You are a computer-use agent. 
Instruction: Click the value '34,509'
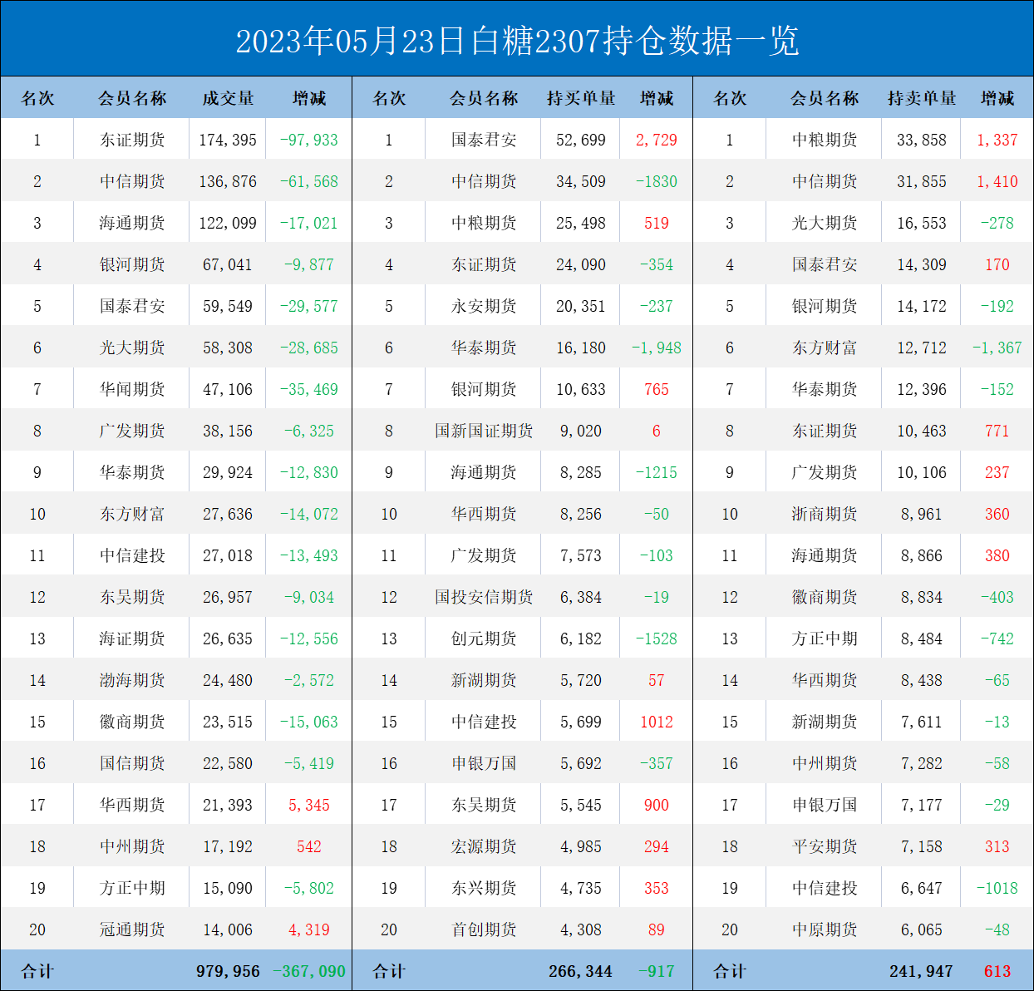[x=581, y=181]
